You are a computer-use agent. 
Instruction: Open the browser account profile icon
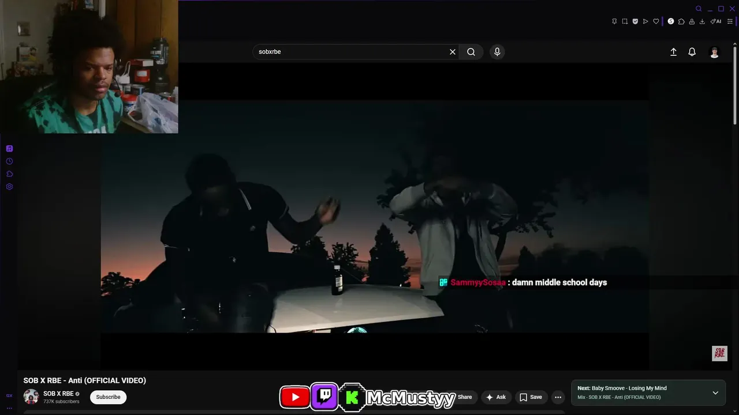point(692,21)
